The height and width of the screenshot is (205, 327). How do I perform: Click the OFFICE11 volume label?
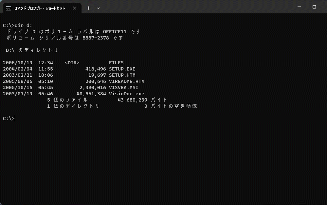(115, 32)
